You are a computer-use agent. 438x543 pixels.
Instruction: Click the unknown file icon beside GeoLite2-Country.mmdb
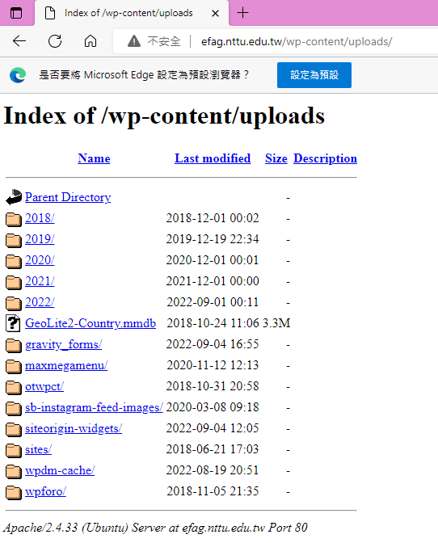click(13, 323)
